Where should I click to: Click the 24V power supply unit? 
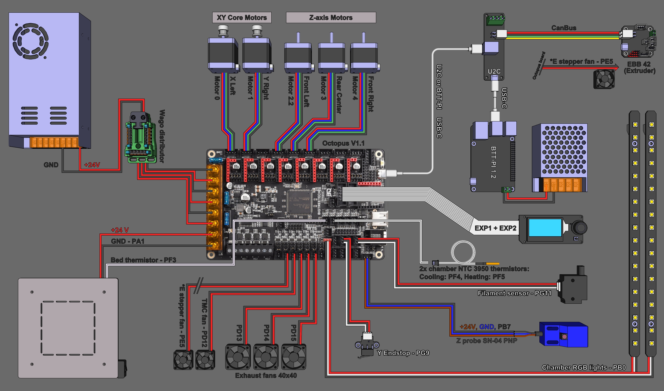(50, 80)
